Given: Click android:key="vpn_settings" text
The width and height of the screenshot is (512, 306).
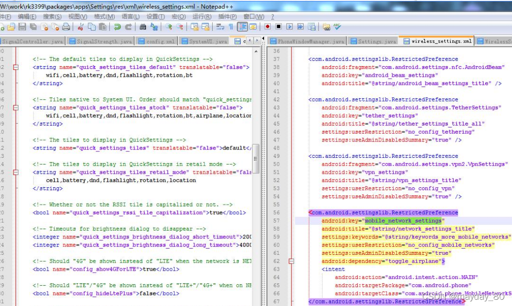Looking at the screenshot, I should pyautogui.click(x=365, y=172).
